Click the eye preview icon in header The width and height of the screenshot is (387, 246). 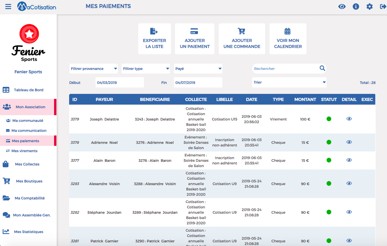click(x=342, y=6)
